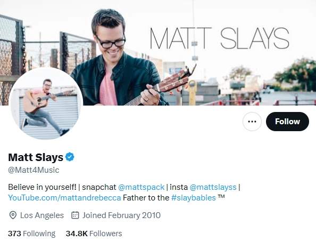
Task: View the header banner photo
Action: (158, 53)
